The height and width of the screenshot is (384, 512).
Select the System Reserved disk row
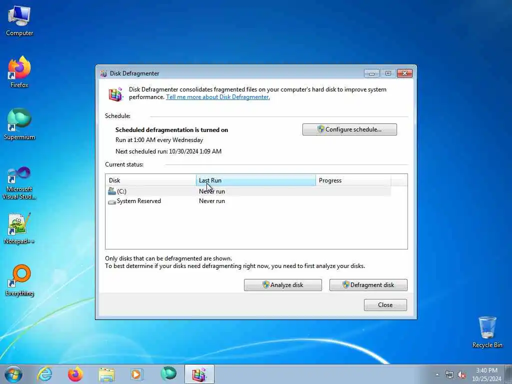click(248, 201)
